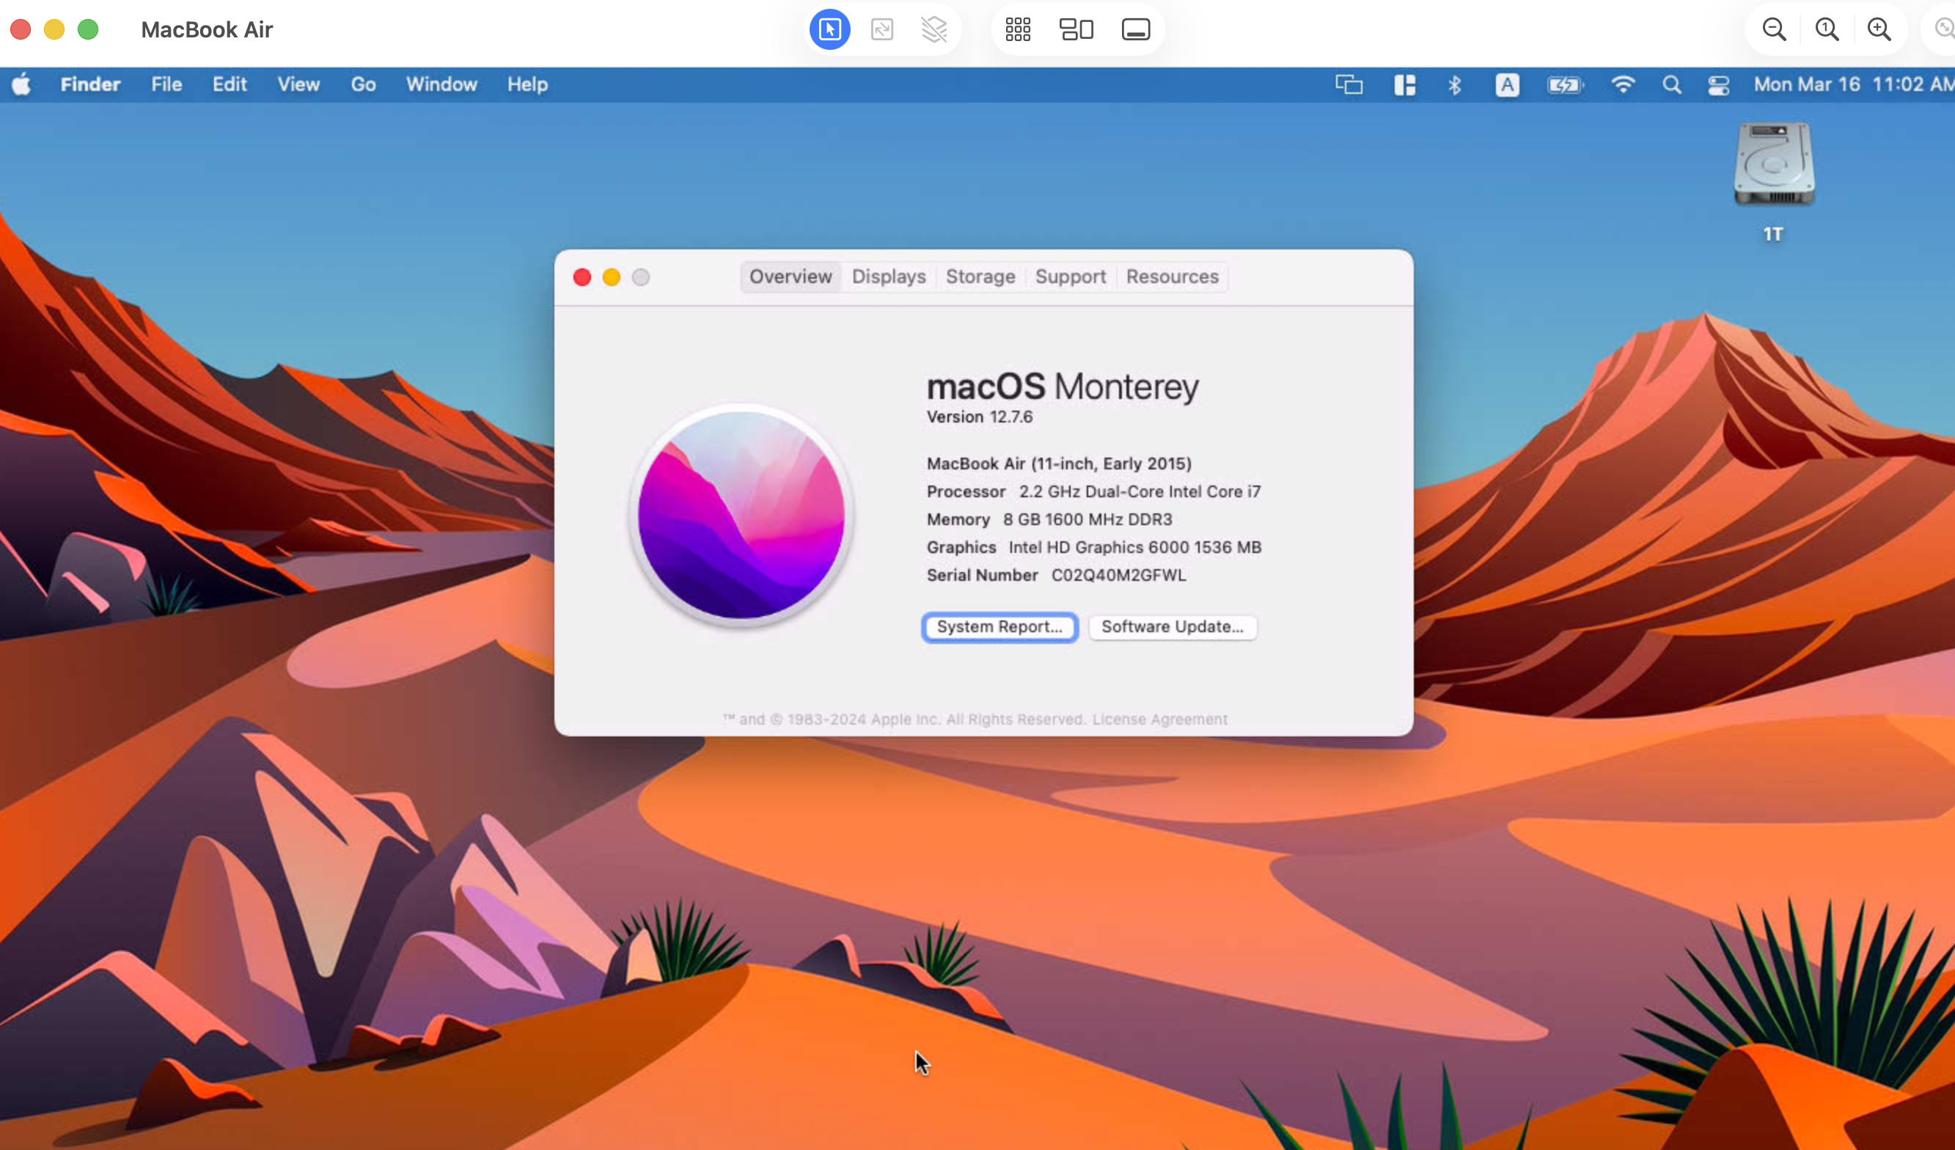Viewport: 1955px width, 1150px height.
Task: Open the Go menu
Action: [363, 84]
